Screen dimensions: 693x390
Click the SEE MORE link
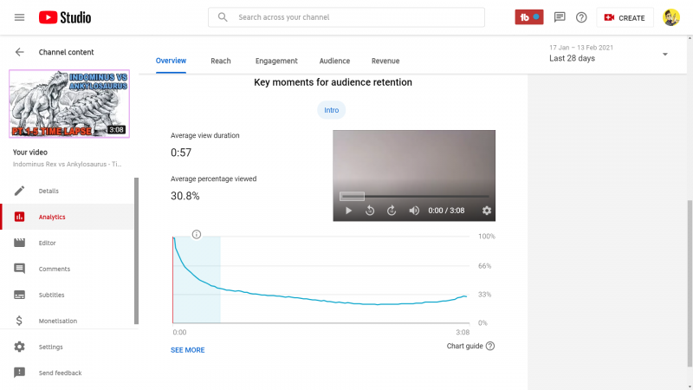[x=188, y=350]
